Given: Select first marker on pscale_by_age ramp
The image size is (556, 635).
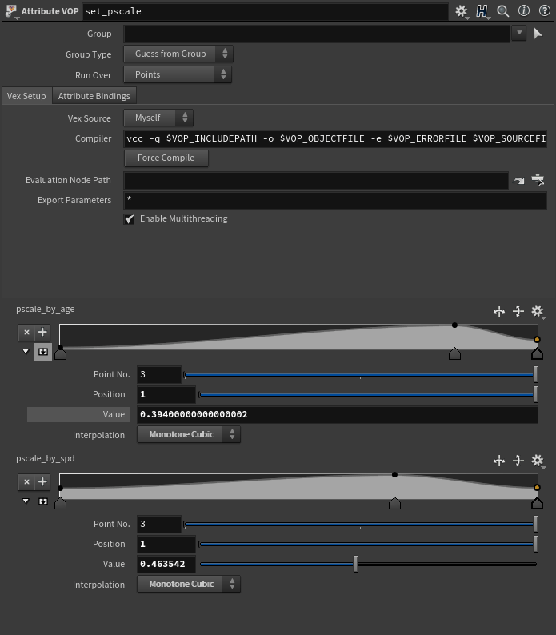Looking at the screenshot, I should [60, 354].
